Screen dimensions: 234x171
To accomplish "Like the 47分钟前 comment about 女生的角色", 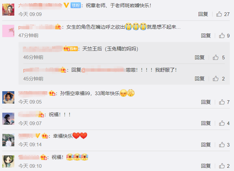I will tap(222, 36).
